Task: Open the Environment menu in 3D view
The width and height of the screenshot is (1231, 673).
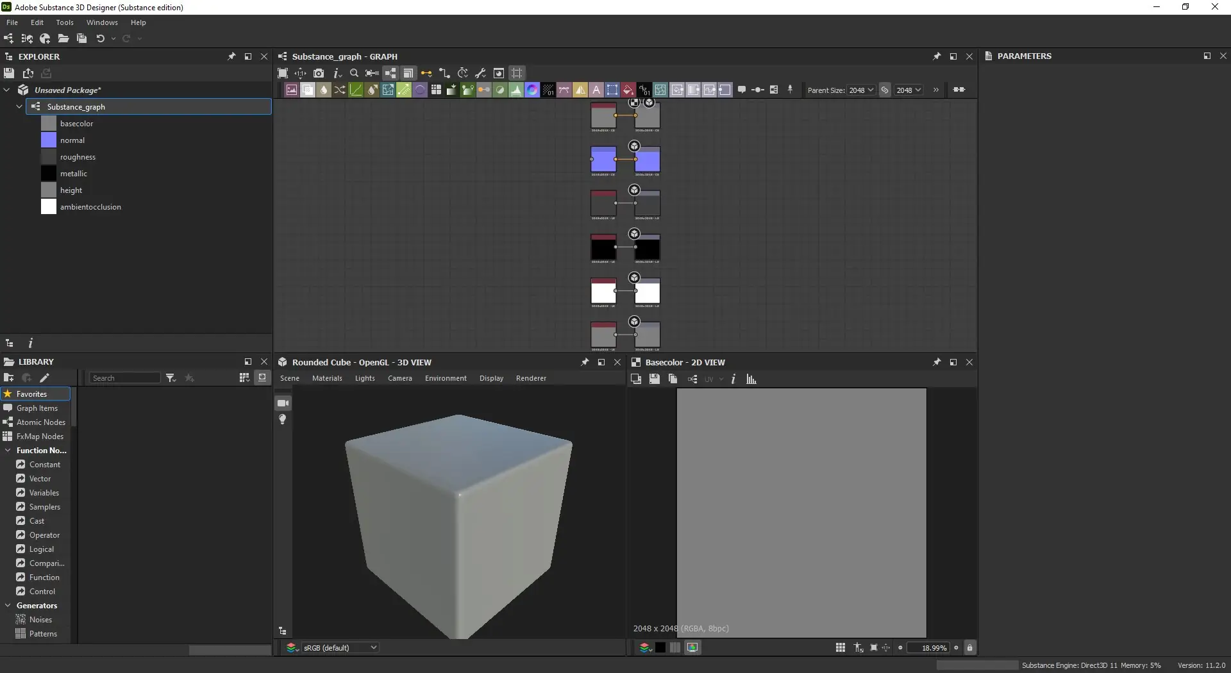Action: (x=446, y=379)
